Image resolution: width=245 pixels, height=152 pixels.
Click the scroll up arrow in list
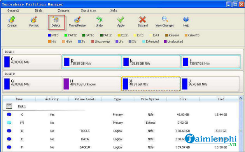[x=241, y=98]
